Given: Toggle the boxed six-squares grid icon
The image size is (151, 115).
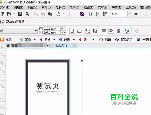Looking at the screenshot, I should point(111,31).
